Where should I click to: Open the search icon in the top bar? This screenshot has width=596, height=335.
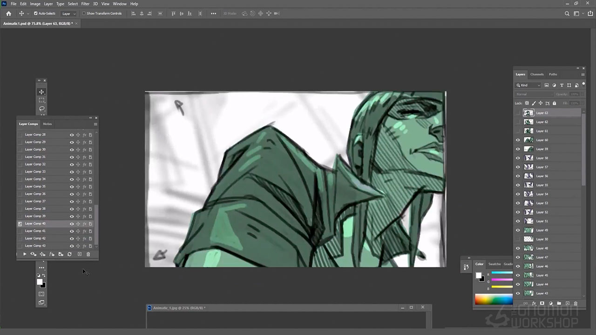click(x=567, y=13)
